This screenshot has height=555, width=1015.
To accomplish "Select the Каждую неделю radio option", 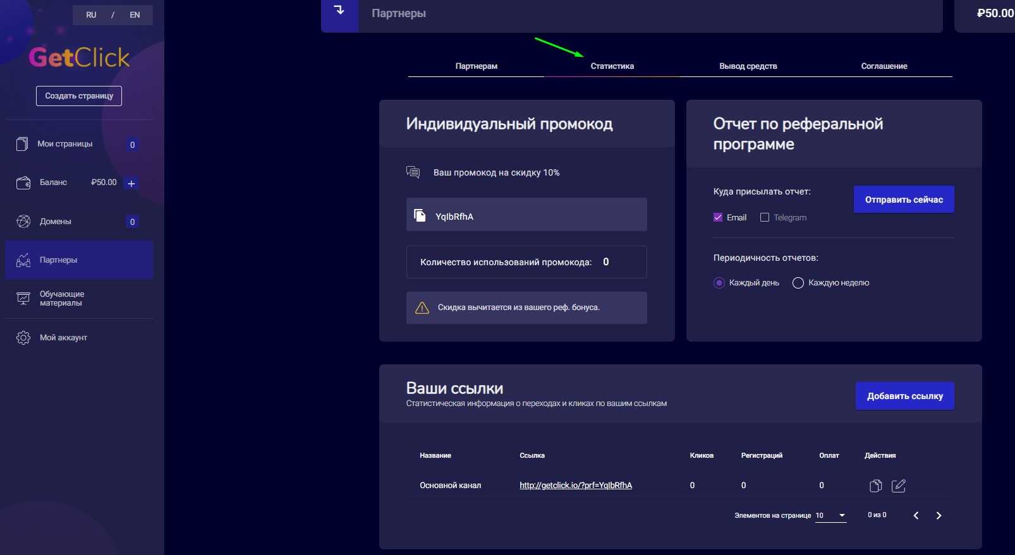I will click(798, 283).
